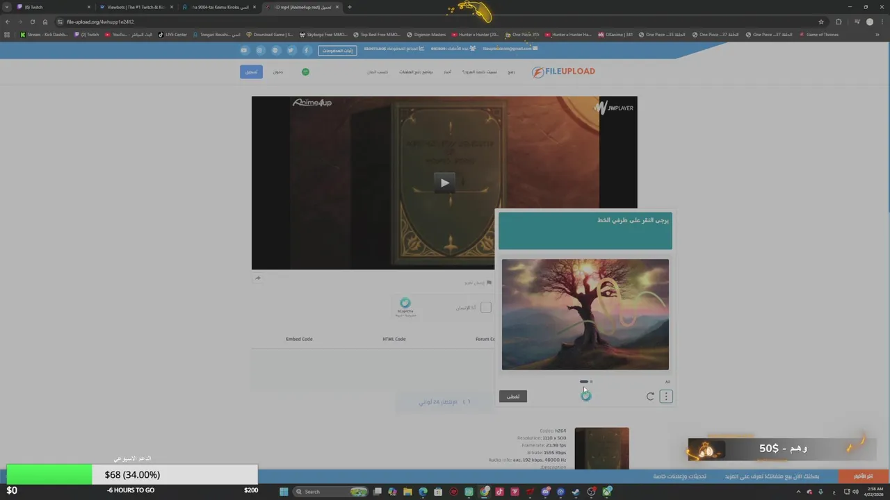The width and height of the screenshot is (890, 500).
Task: Open the Digimon Masters bookmark
Action: click(x=426, y=35)
